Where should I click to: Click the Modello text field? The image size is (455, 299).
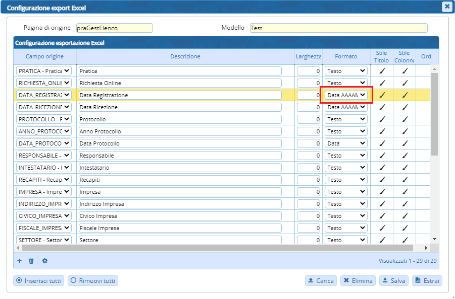pyautogui.click(x=338, y=28)
